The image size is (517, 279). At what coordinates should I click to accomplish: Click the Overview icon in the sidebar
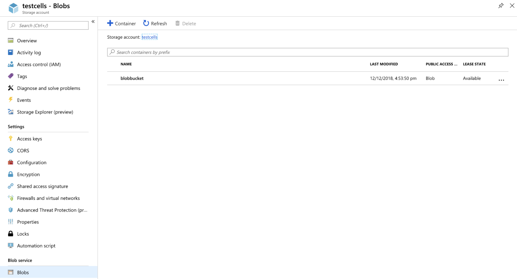[11, 40]
